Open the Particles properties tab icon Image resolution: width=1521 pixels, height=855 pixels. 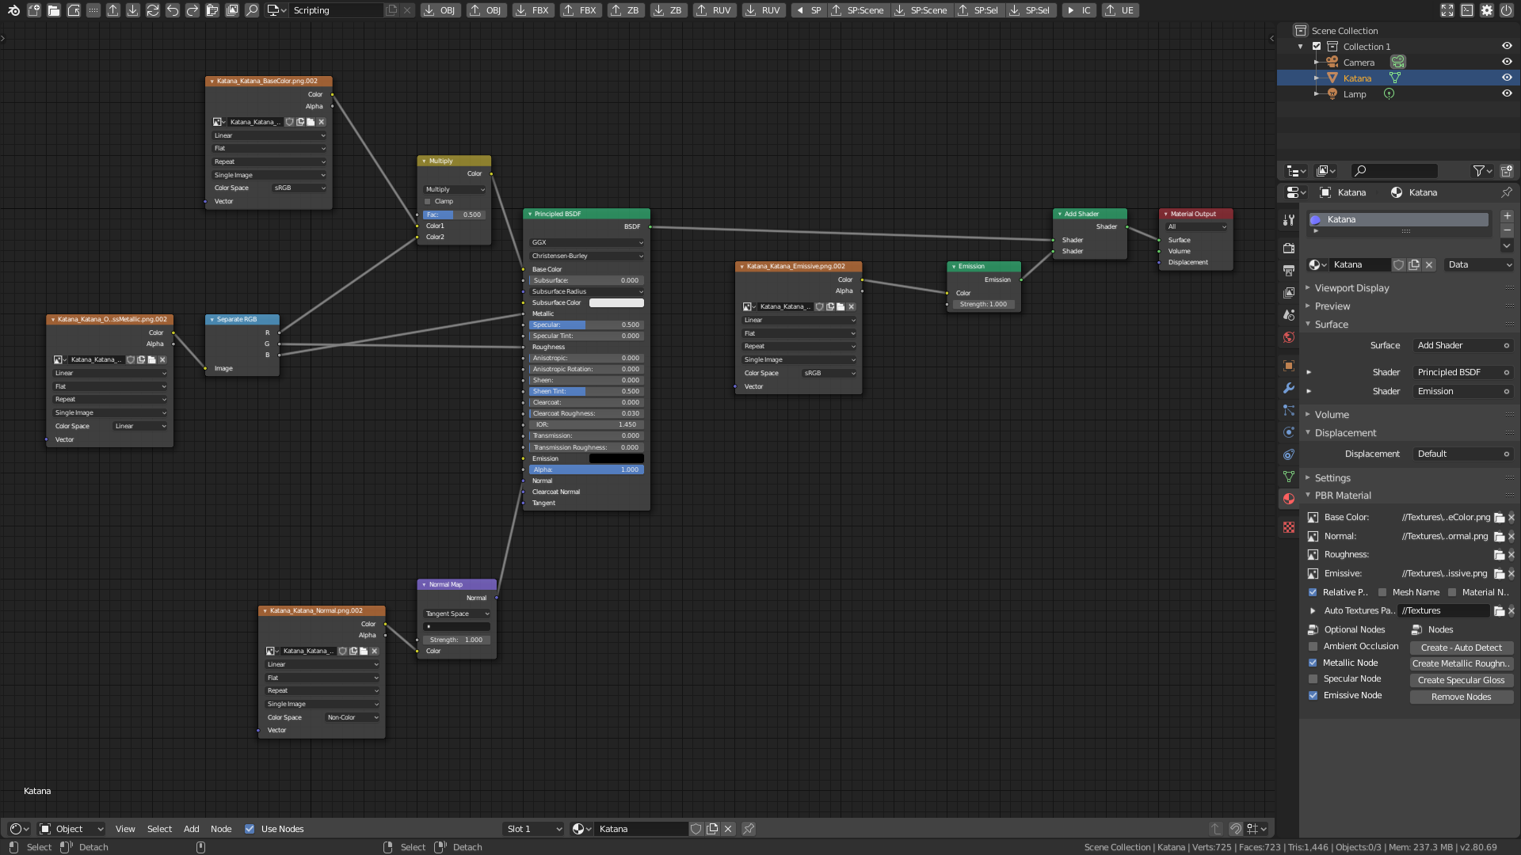pyautogui.click(x=1289, y=410)
